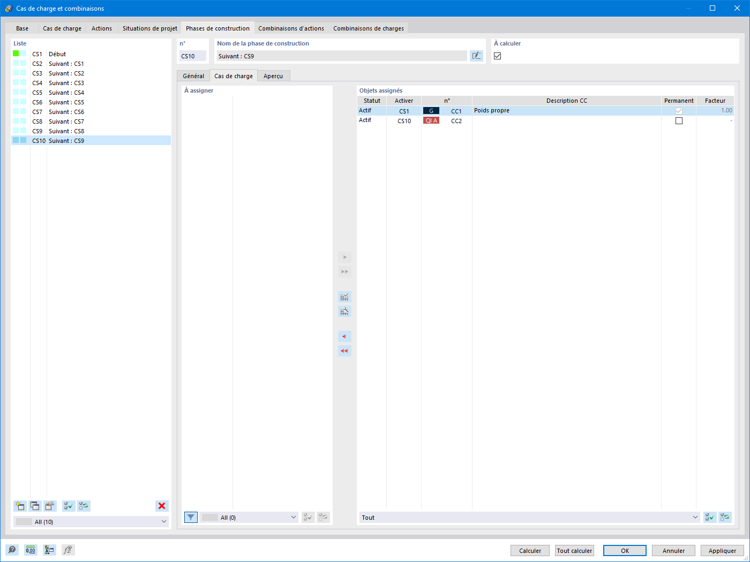Click the grid with wrench icon
This screenshot has height=562, width=750.
344,312
